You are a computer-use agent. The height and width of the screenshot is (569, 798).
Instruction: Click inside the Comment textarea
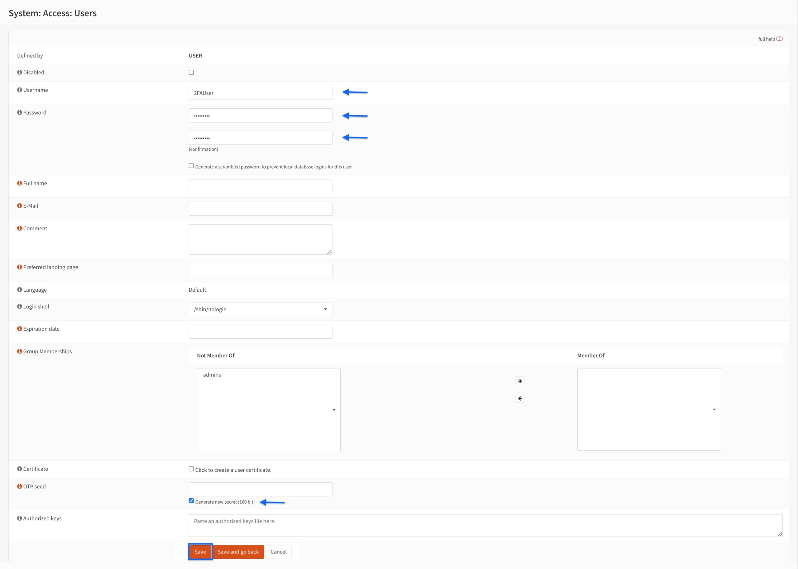pyautogui.click(x=260, y=239)
